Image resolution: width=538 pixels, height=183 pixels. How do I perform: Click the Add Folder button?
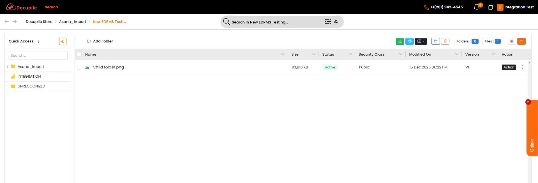tap(100, 41)
